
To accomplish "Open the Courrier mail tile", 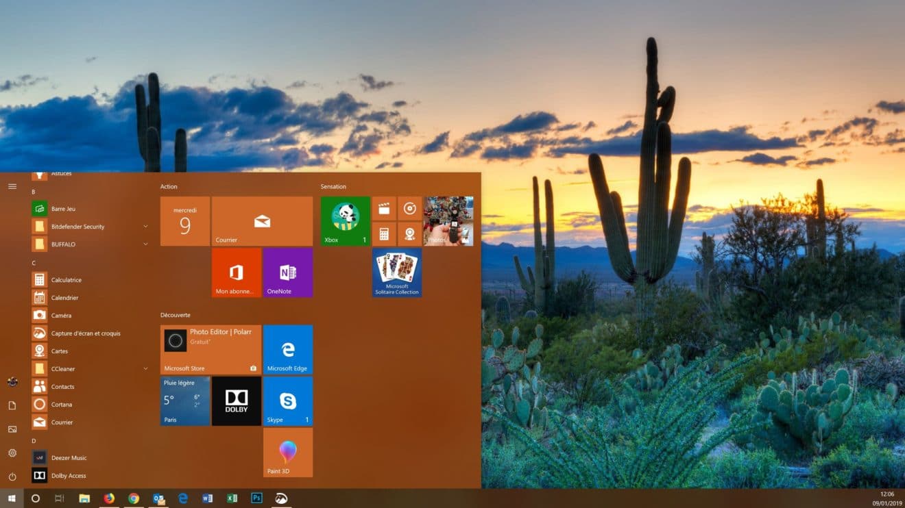I will coord(262,221).
